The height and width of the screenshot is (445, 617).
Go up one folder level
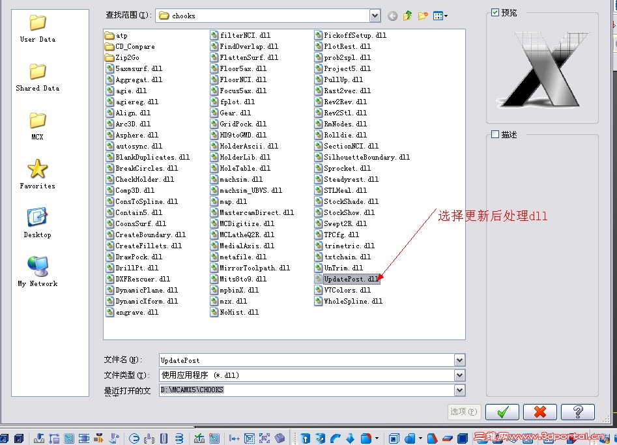408,16
